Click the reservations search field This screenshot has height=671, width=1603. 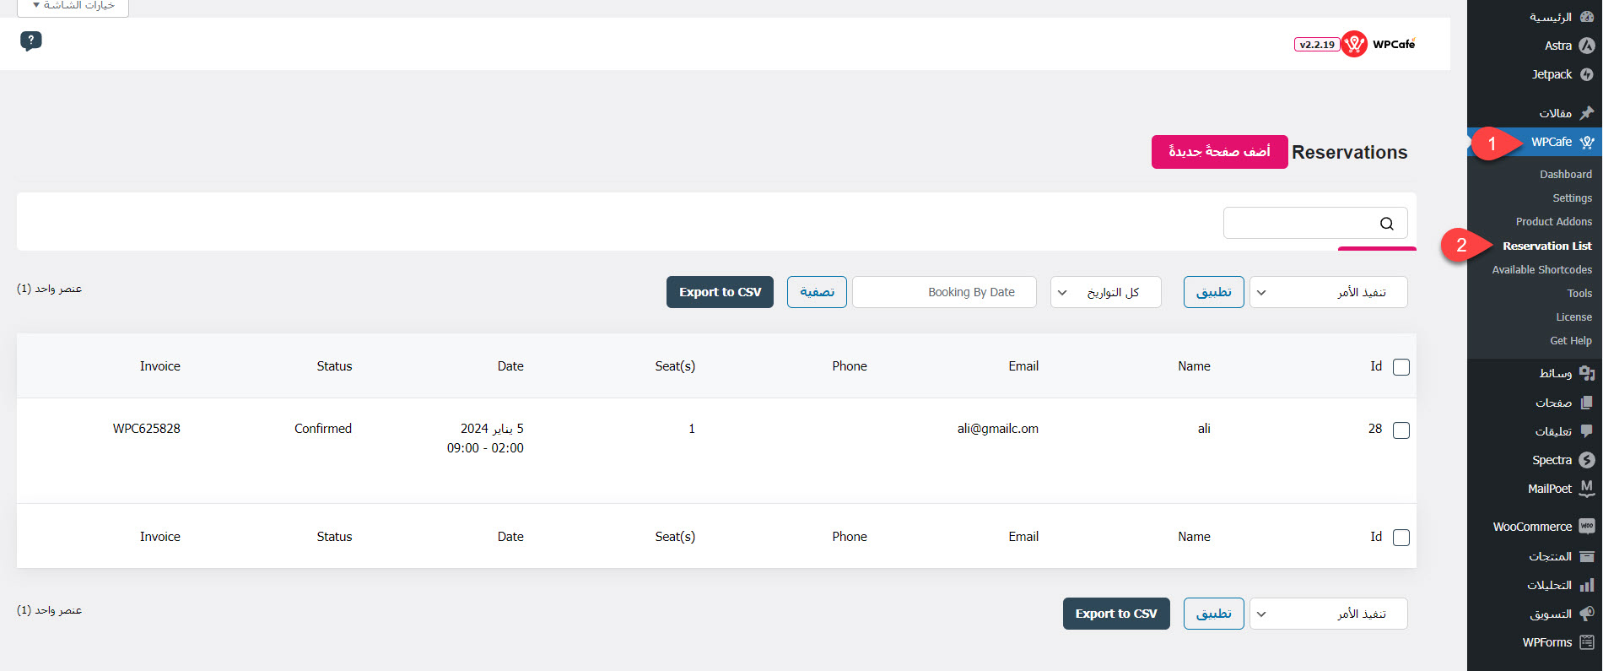coord(1315,224)
